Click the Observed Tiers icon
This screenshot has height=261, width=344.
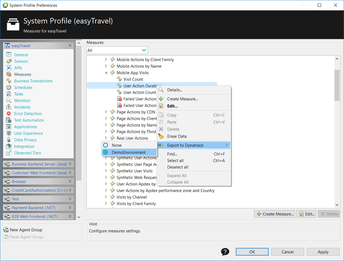coord(9,153)
